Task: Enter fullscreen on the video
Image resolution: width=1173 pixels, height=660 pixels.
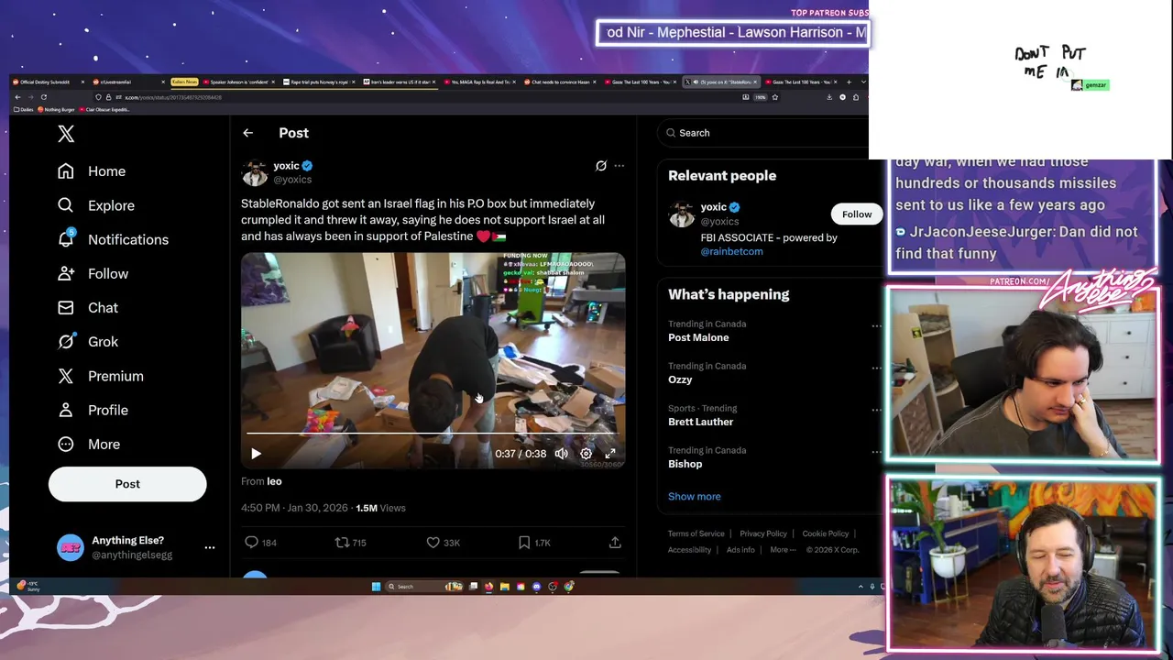Action: [610, 454]
